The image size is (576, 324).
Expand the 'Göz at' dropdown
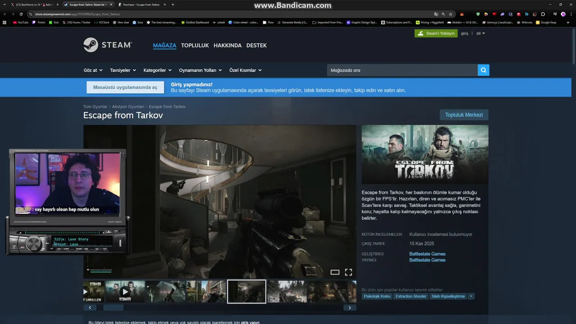click(93, 70)
